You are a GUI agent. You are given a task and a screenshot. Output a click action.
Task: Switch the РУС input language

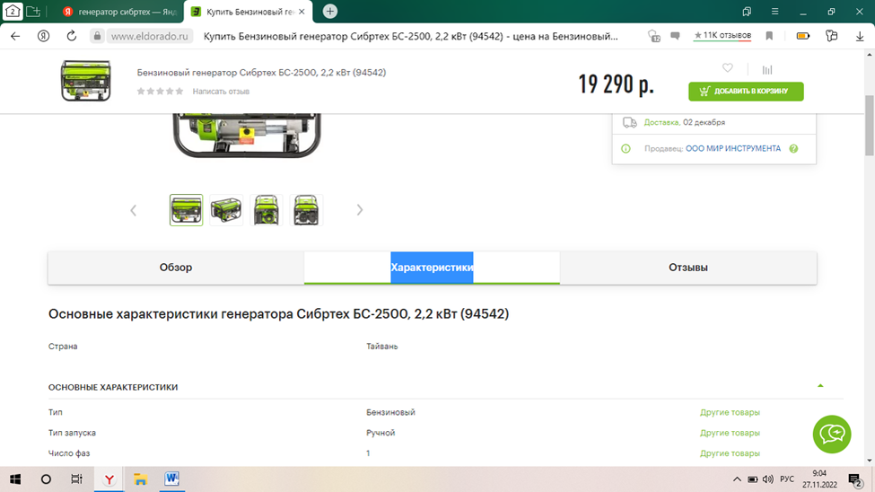pos(787,479)
